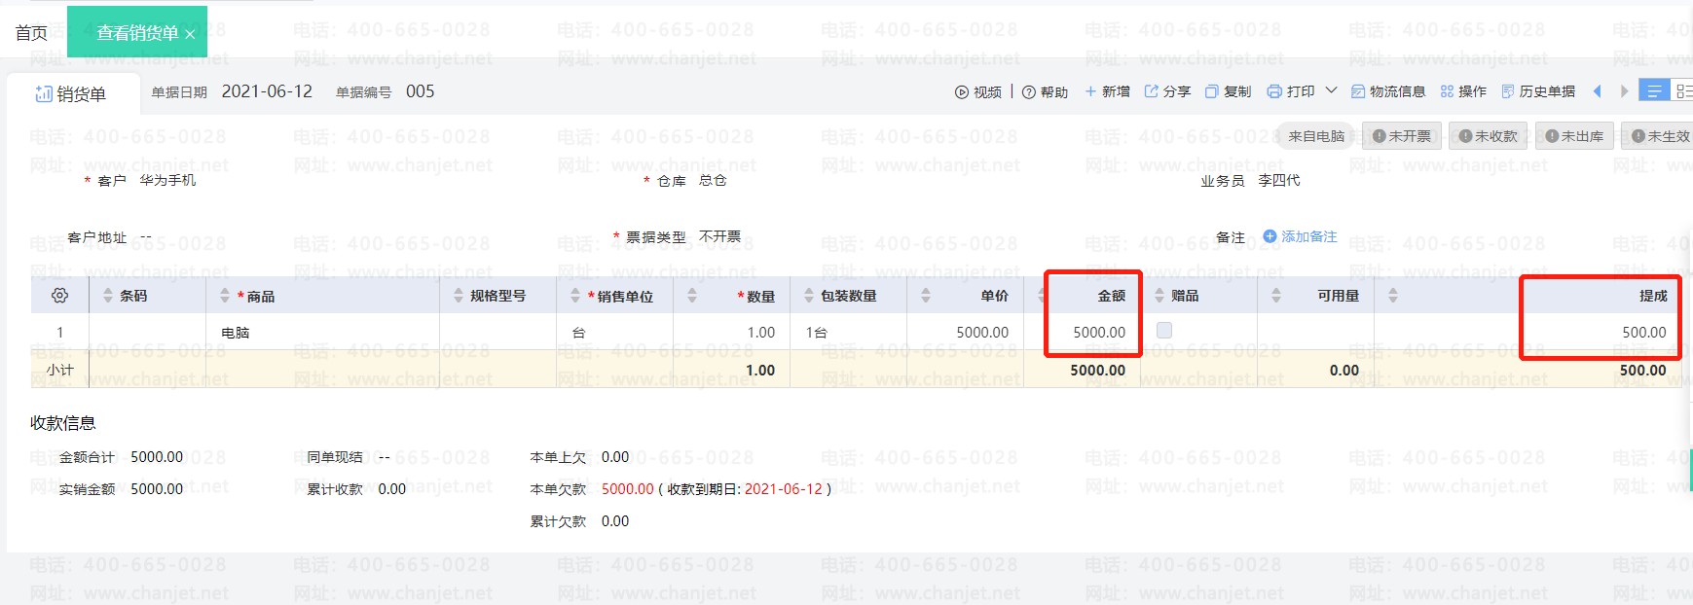Screen dimensions: 1693x605
Task: Click the customer value 华为手机
Action: pos(167,180)
